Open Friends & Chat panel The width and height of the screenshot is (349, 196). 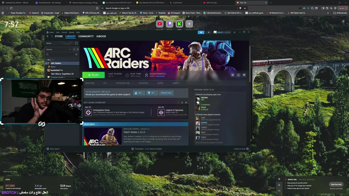click(241, 149)
